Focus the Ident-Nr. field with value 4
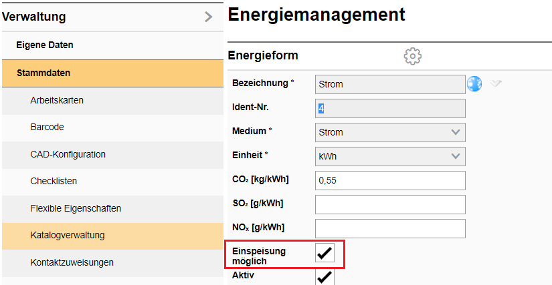Image resolution: width=552 pixels, height=285 pixels. click(390, 108)
